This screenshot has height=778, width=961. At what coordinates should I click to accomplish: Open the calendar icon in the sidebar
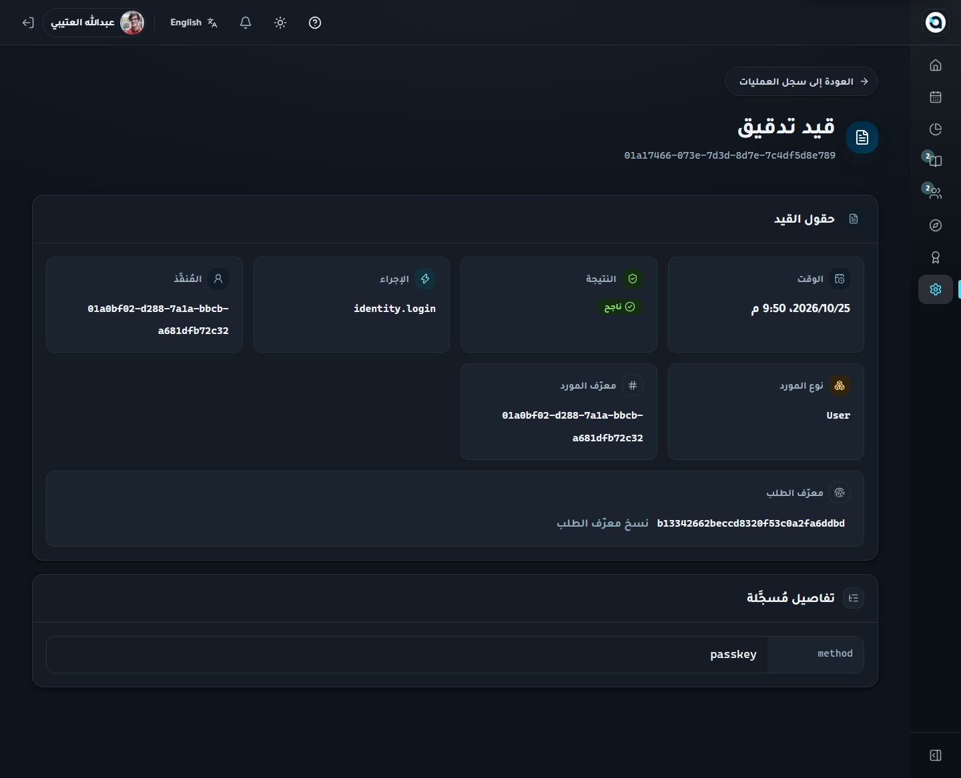[x=936, y=97]
